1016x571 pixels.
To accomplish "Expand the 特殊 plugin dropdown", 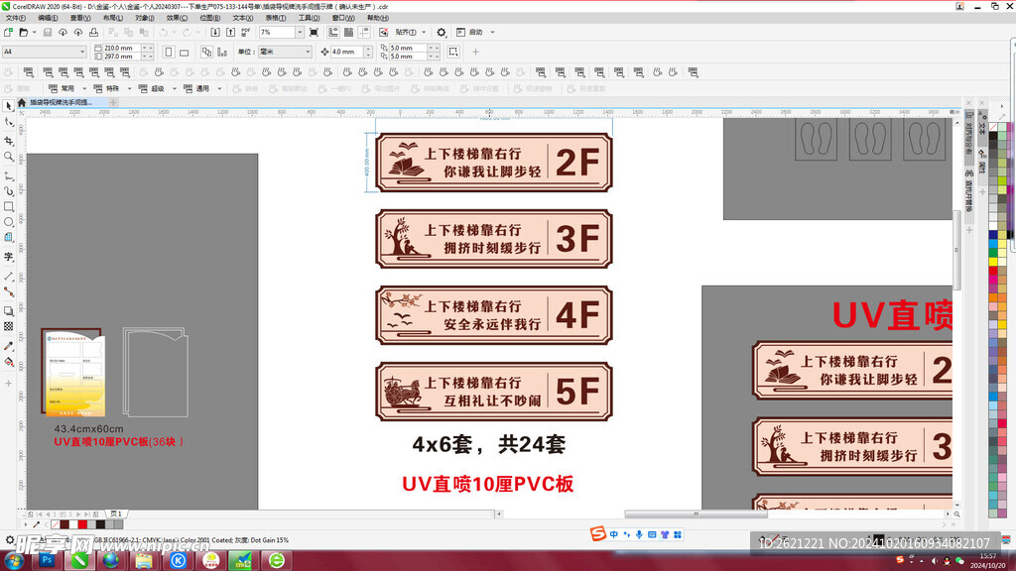I will point(129,88).
